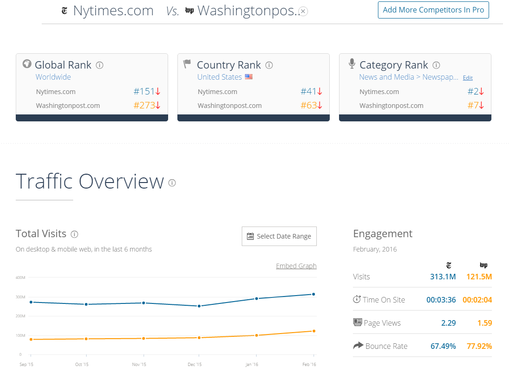Click time on site value 00:02:04
This screenshot has height=391, width=509.
point(477,300)
